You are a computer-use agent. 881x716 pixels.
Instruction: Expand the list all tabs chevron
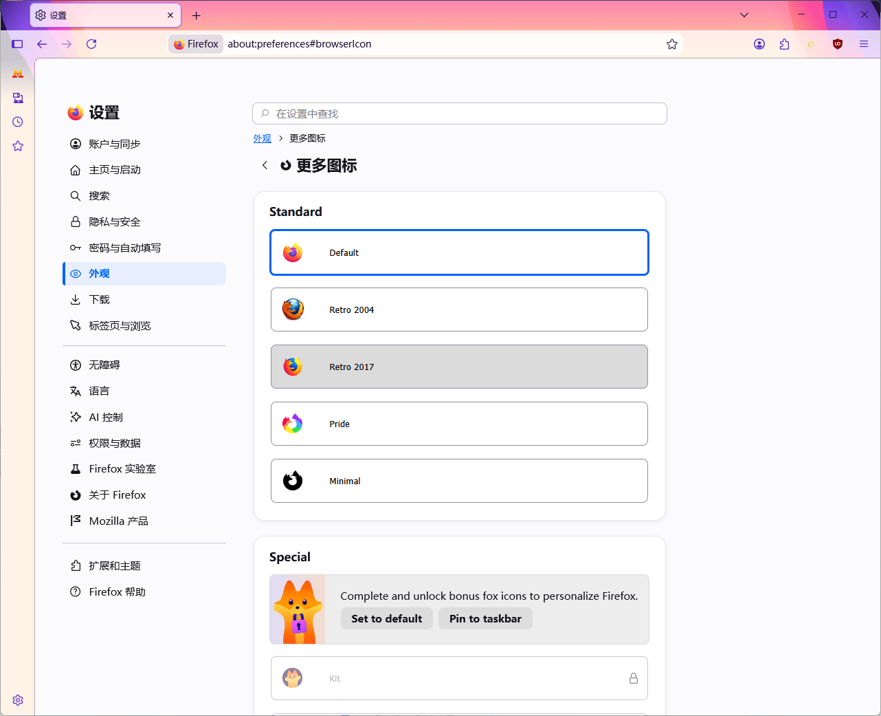click(x=744, y=15)
